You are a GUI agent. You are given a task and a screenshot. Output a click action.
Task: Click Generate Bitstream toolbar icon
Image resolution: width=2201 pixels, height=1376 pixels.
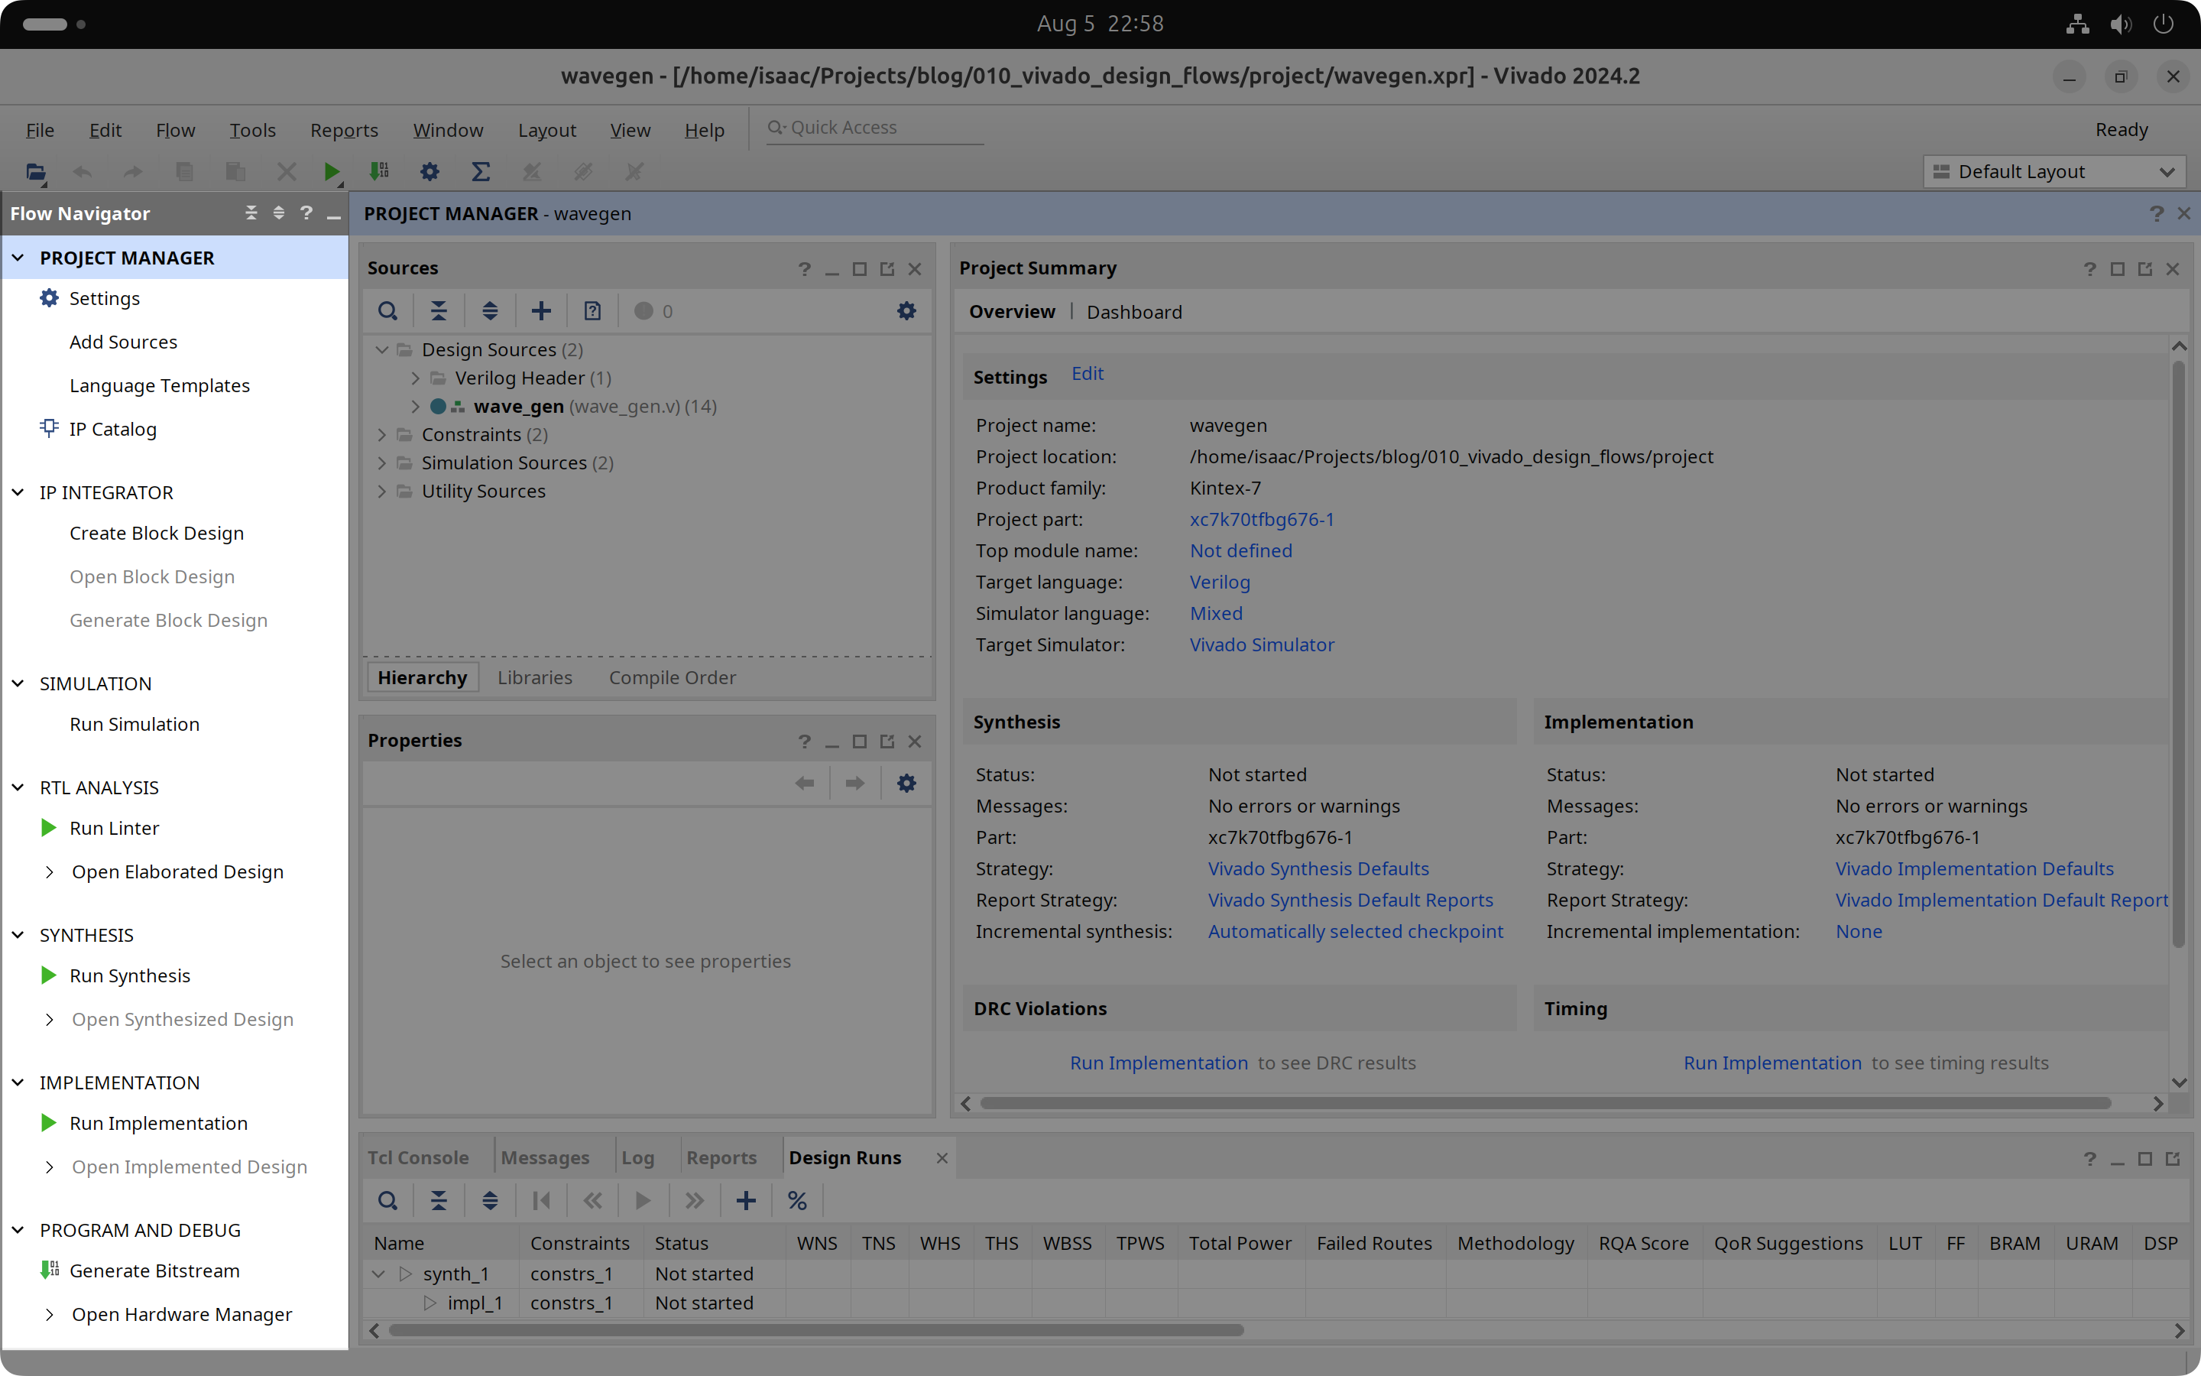379,171
